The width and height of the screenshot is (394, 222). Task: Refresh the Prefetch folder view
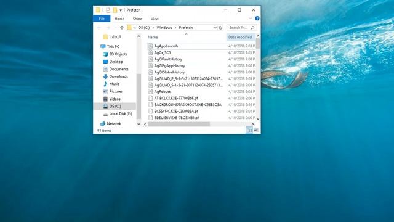coord(220,28)
